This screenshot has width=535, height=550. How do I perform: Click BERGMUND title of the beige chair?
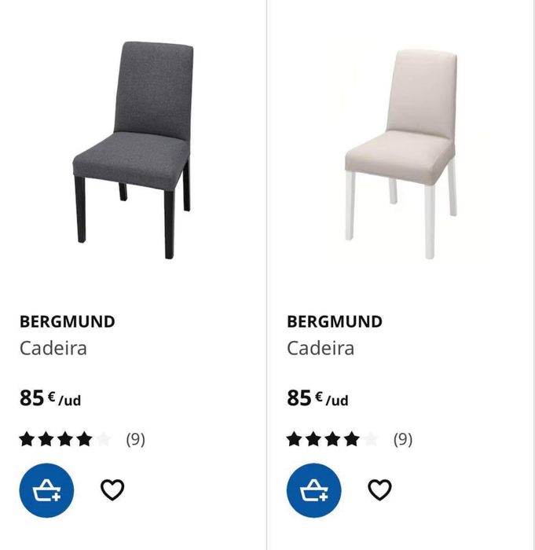(335, 321)
